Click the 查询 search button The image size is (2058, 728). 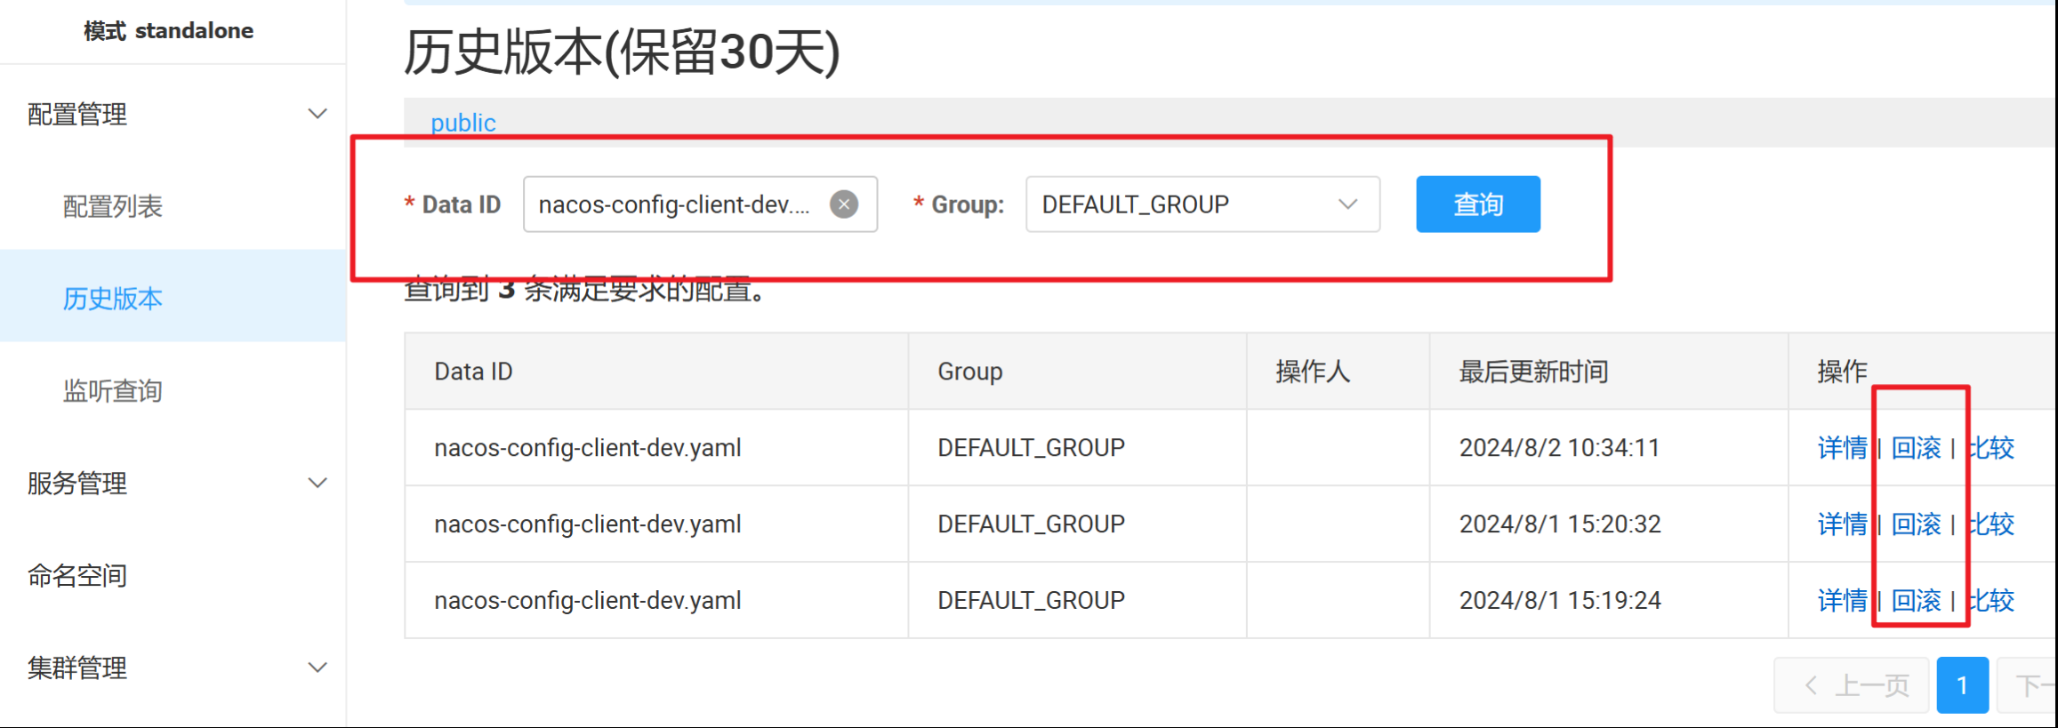[x=1477, y=204]
